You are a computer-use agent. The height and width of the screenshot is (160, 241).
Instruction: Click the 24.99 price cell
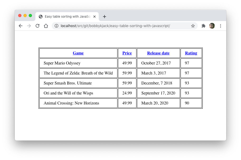click(127, 93)
